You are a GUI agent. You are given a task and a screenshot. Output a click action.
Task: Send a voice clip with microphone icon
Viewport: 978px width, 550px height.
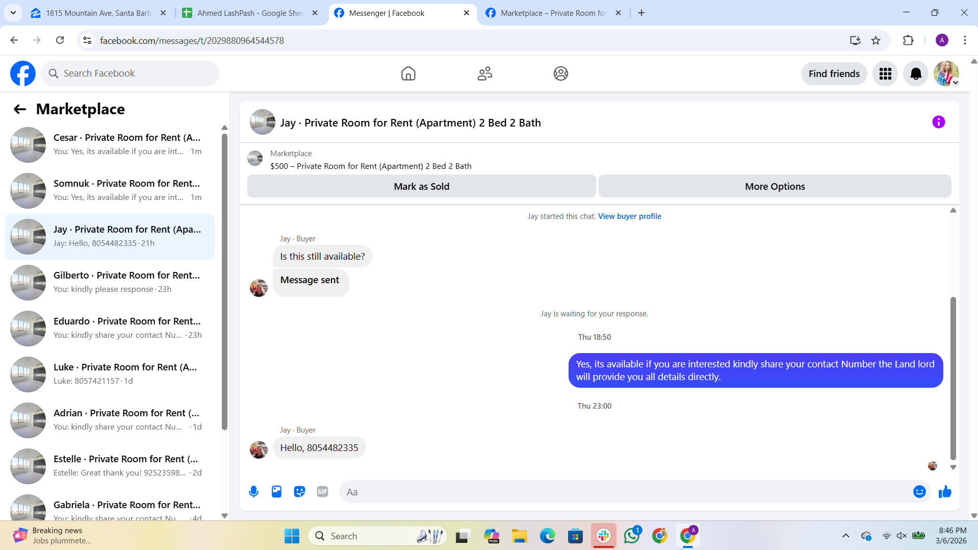pos(253,492)
